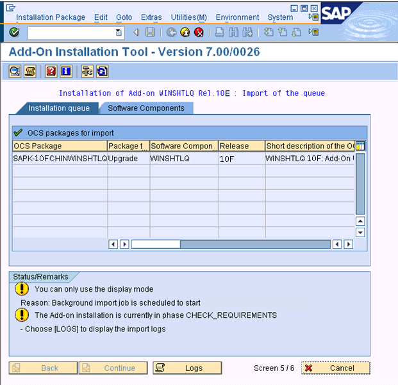Click the Continue button
The width and height of the screenshot is (398, 385).
click(113, 368)
